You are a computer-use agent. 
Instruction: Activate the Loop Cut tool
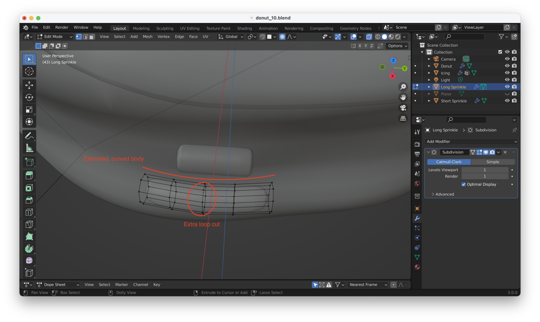point(29,212)
